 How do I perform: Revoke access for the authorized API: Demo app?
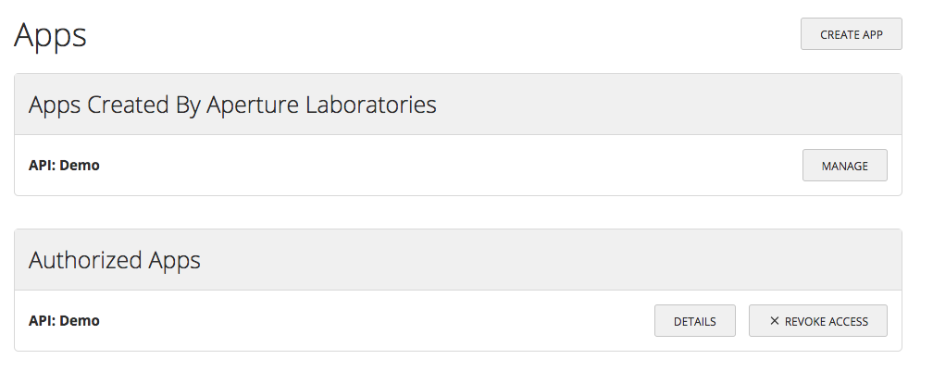pos(818,321)
